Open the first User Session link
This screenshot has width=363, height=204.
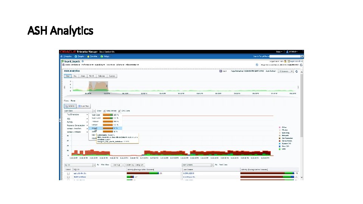pos(189,173)
